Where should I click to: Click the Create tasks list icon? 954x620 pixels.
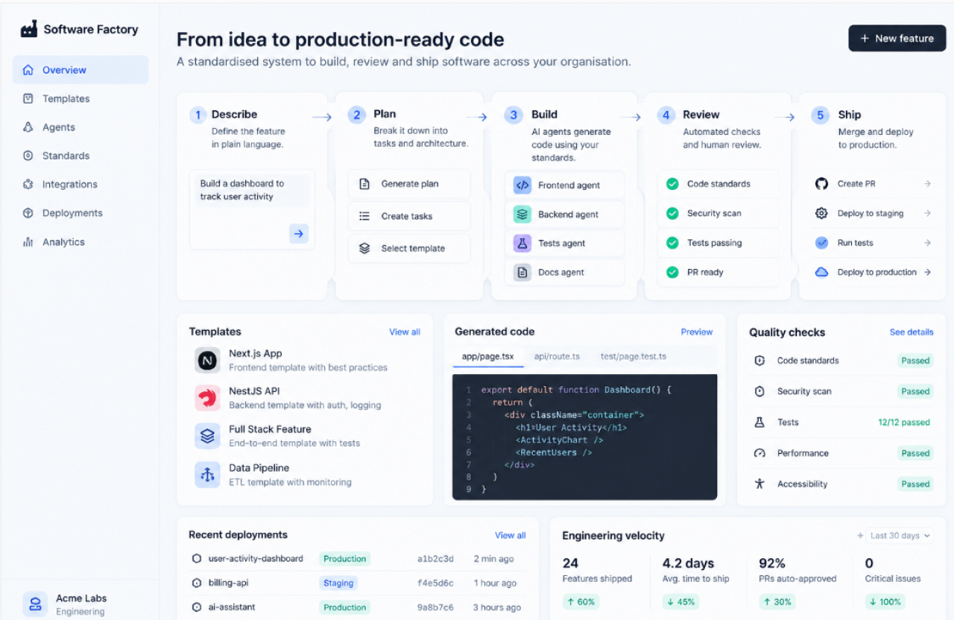click(364, 216)
